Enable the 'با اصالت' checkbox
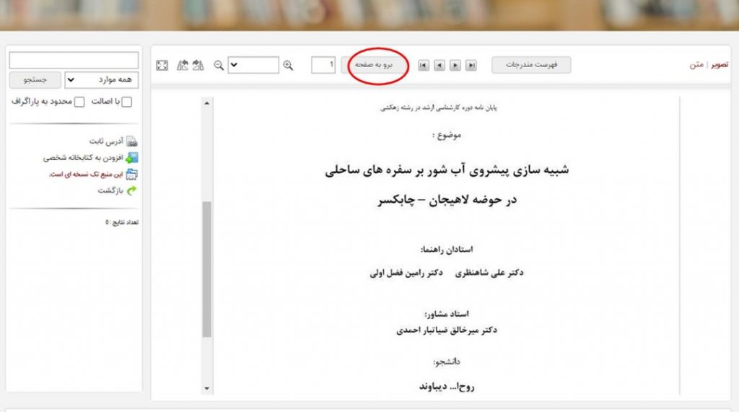Viewport: 739px width, 412px height. click(x=127, y=102)
